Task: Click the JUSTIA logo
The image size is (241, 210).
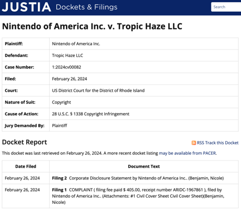Action: click(x=26, y=7)
